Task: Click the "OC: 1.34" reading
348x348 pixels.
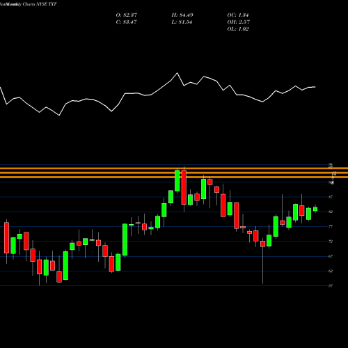Action: coord(238,15)
